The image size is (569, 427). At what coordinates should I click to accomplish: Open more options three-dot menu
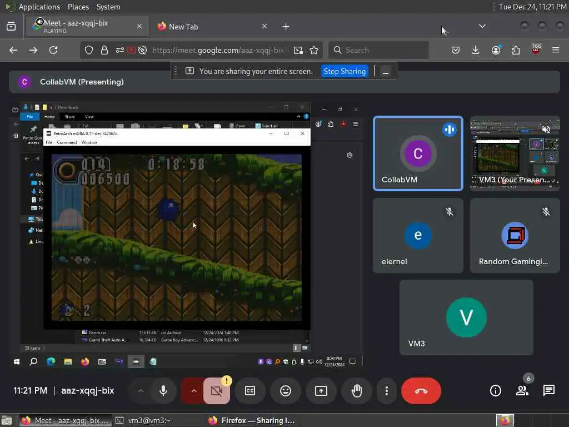(387, 391)
